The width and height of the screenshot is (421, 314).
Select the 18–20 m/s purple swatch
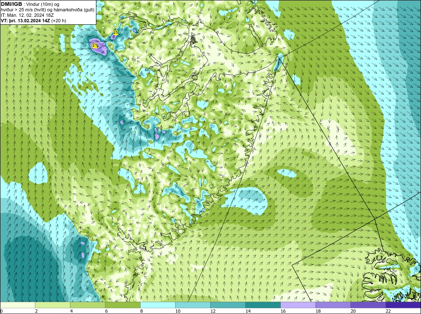pyautogui.click(x=333, y=305)
